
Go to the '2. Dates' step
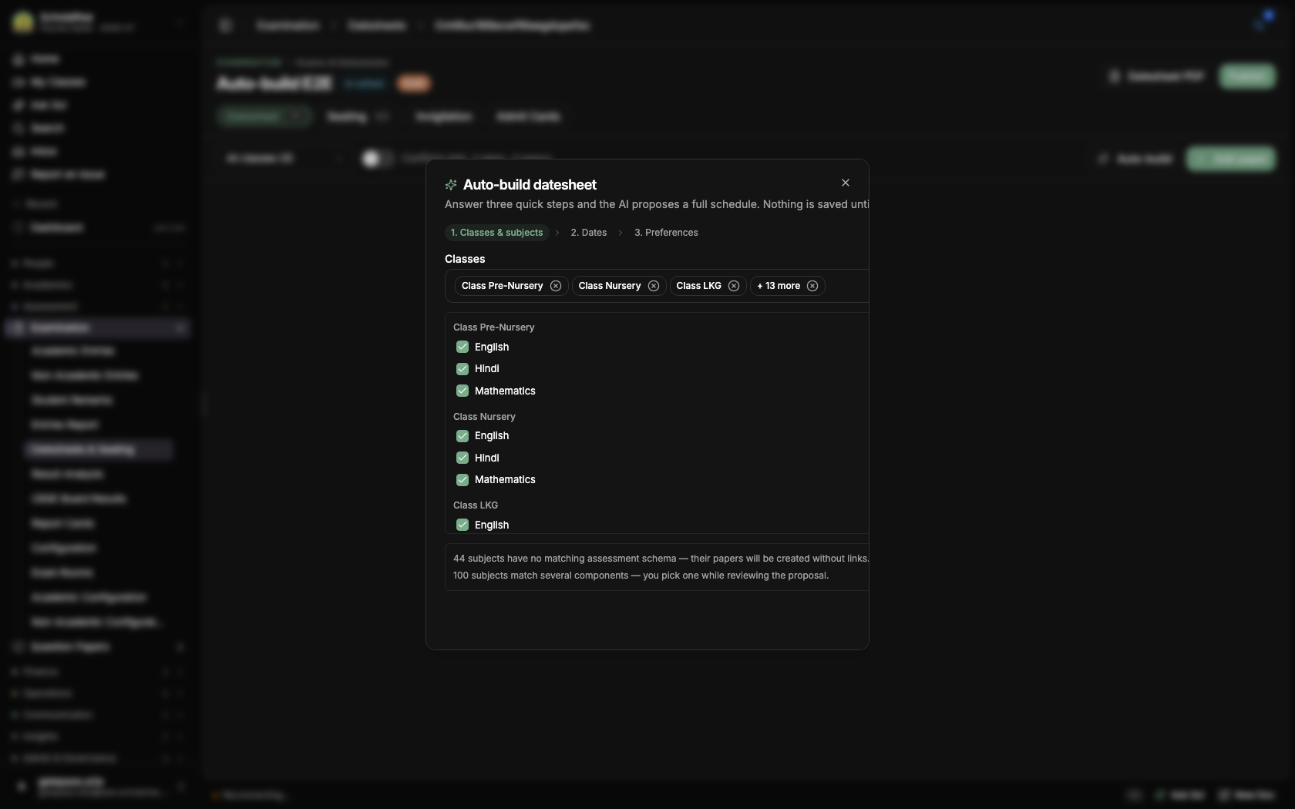[x=588, y=233]
